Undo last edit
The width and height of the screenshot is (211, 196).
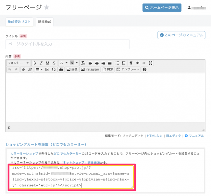pos(9,70)
